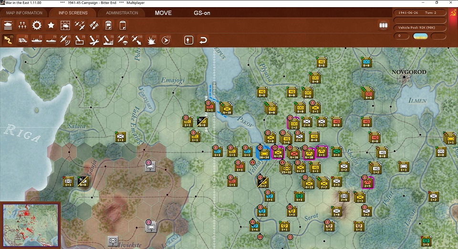Image resolution: width=458 pixels, height=249 pixels.
Task: Click the NOVGOROD city marker
Action: point(404,77)
